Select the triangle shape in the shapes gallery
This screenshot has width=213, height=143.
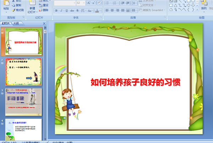[176, 5]
